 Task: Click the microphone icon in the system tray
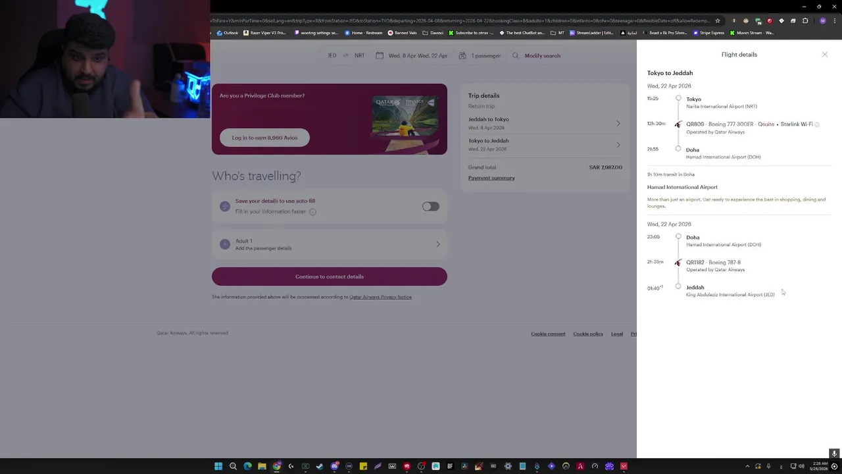[x=769, y=466]
